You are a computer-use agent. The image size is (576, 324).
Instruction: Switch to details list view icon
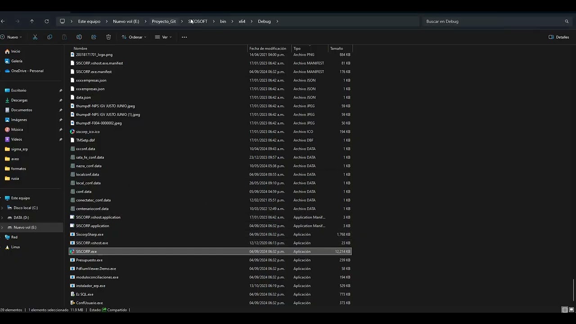[564, 310]
